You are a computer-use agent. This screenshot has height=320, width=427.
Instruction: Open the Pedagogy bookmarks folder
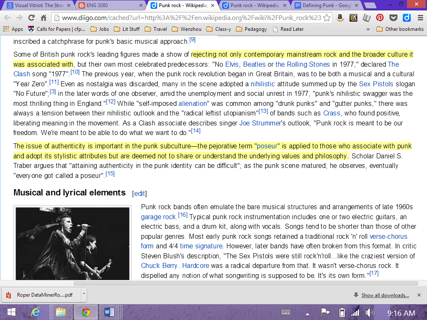pos(251,29)
